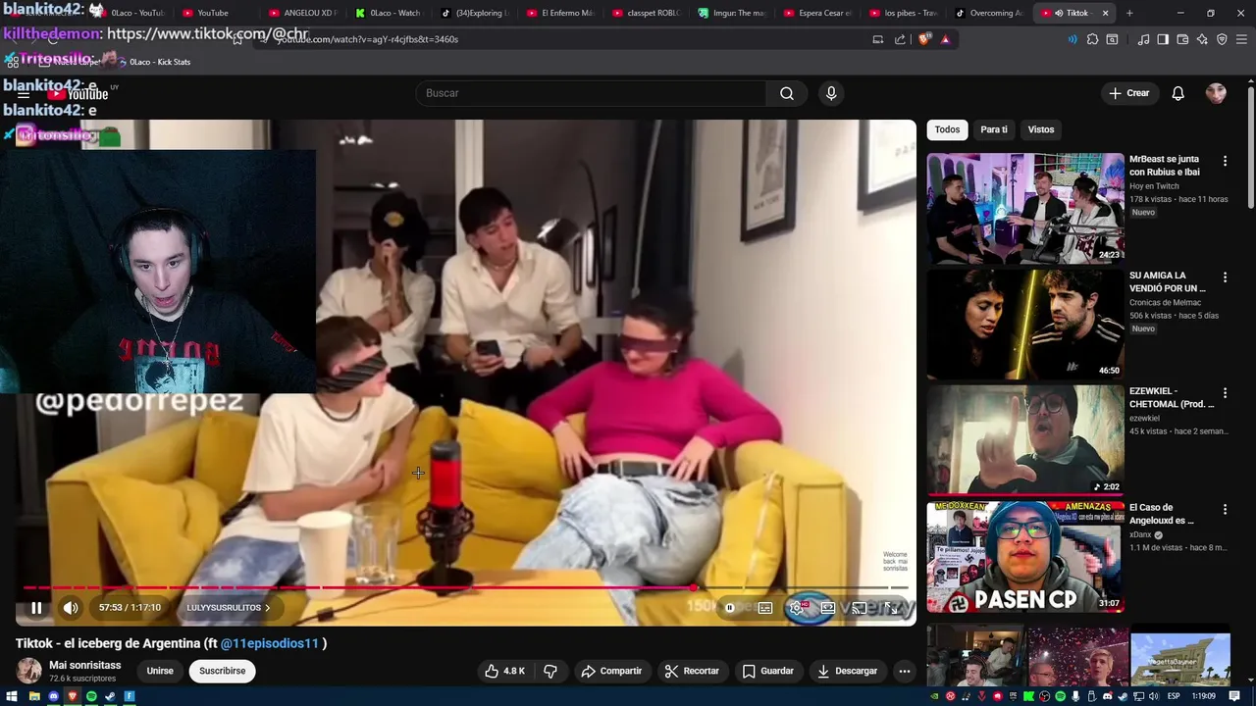Pause the YouTube video

36,608
